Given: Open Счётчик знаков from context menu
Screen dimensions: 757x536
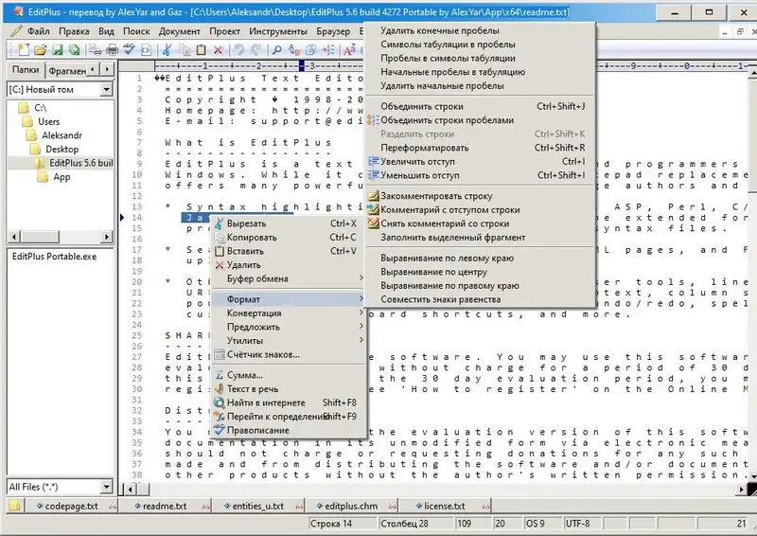Looking at the screenshot, I should pyautogui.click(x=288, y=354).
